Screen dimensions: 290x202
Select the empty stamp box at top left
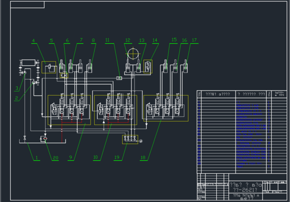click(x=27, y=5)
